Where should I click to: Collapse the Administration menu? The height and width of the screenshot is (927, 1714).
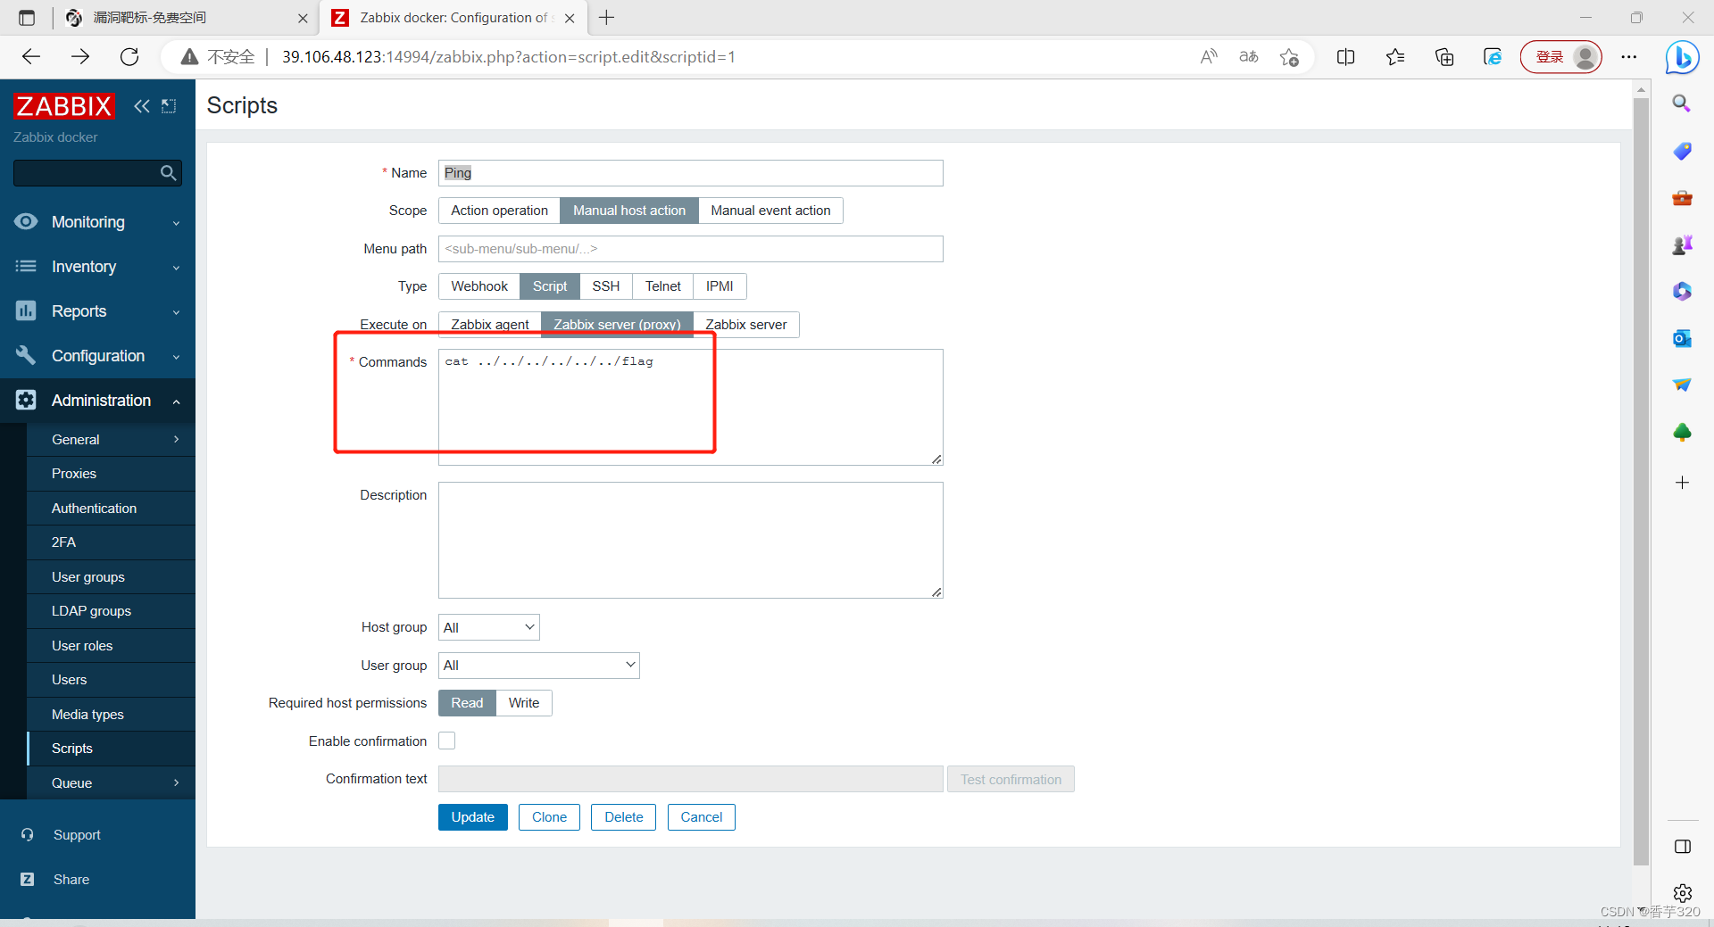[x=97, y=401]
